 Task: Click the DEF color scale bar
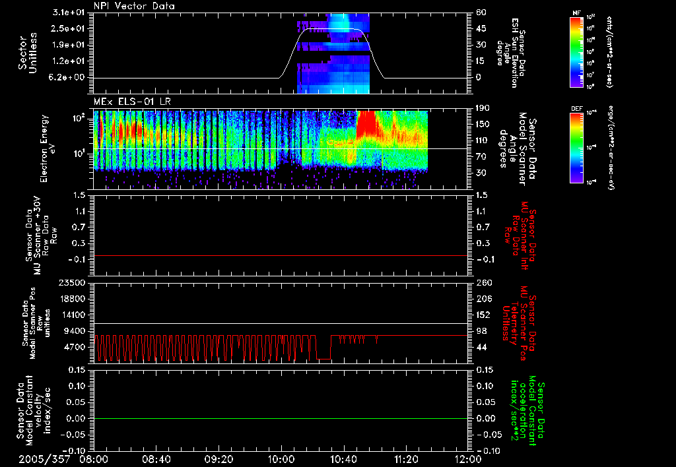(576, 148)
